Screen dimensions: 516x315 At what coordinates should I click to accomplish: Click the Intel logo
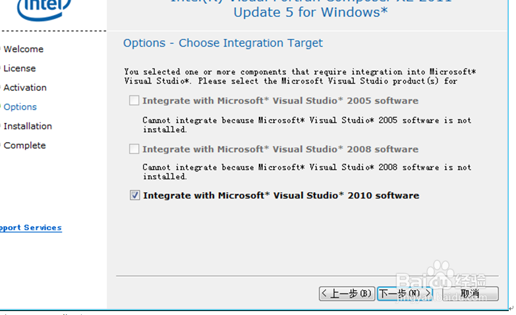[44, 9]
